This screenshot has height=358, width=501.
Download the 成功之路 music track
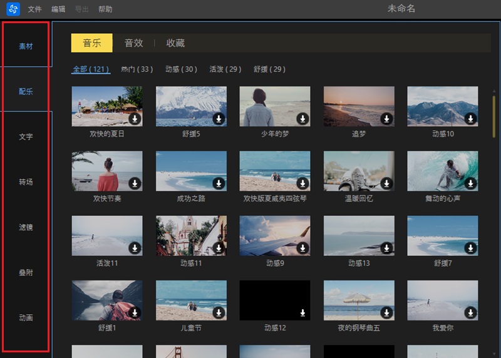219,183
